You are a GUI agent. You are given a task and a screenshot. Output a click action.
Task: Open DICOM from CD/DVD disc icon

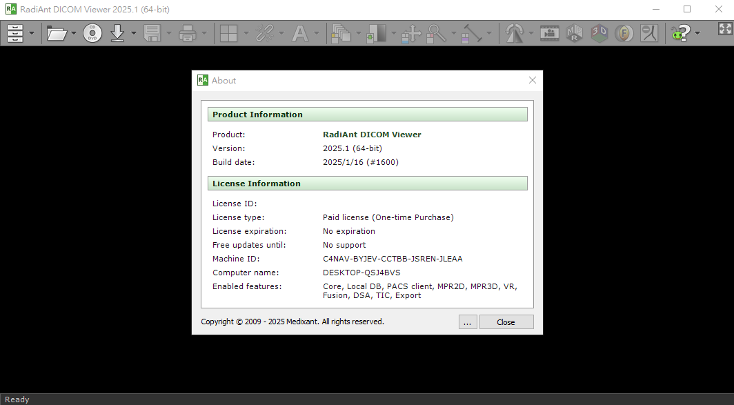coord(92,32)
